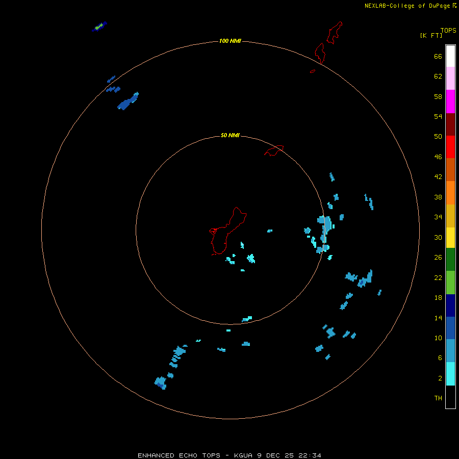Click the "22" legend value
Screen dimensions: 459x459
pyautogui.click(x=438, y=278)
